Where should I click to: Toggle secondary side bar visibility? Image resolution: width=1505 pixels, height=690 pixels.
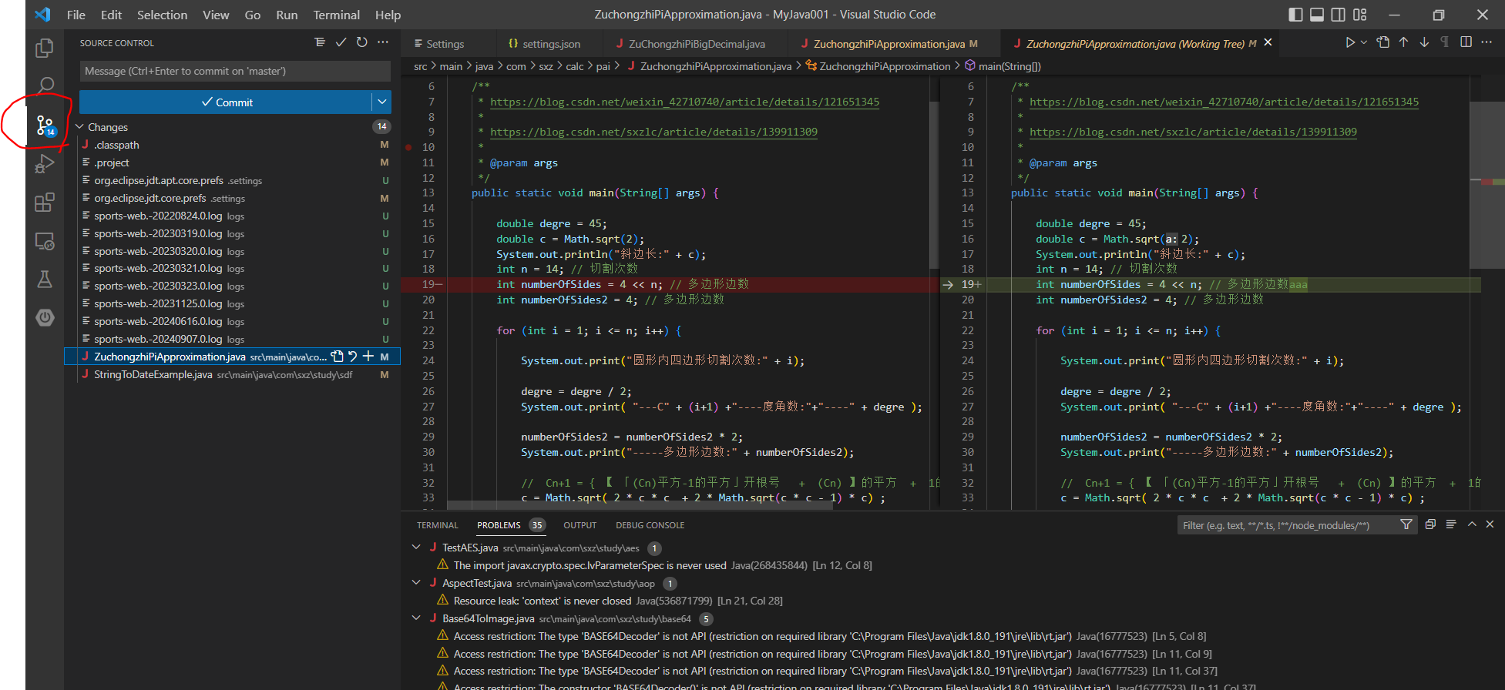pyautogui.click(x=1339, y=15)
